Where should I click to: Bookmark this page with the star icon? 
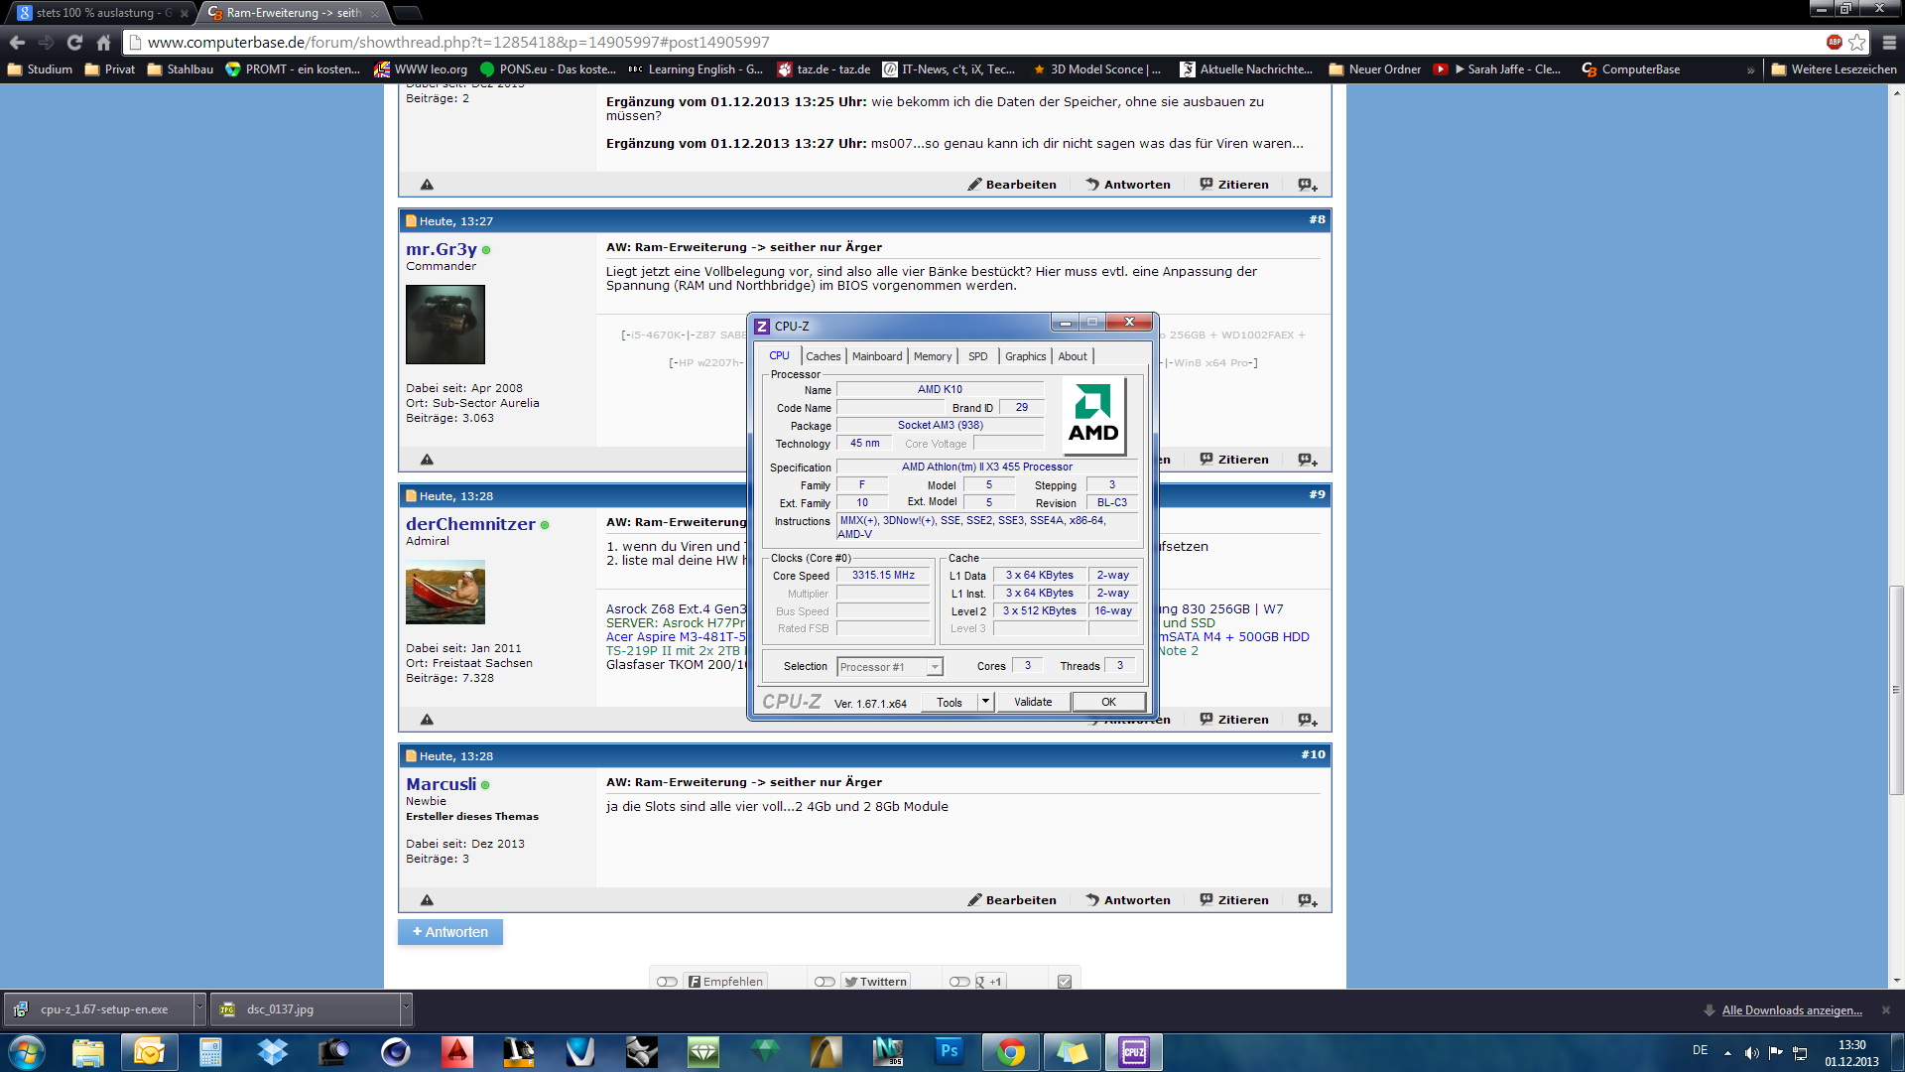pyautogui.click(x=1856, y=43)
